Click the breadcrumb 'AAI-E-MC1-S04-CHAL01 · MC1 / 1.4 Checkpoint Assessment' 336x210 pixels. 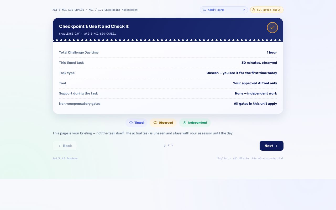click(95, 10)
